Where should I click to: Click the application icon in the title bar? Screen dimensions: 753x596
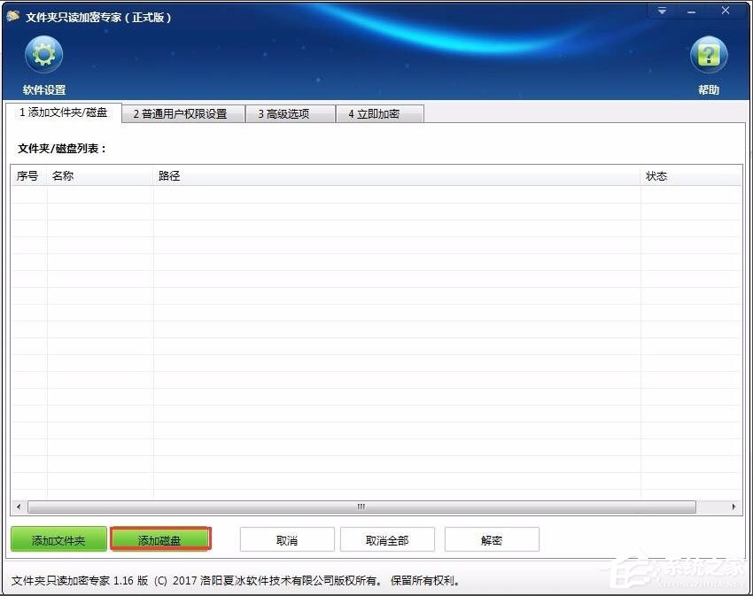pos(12,15)
